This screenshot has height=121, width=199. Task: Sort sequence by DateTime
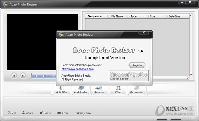click(166, 16)
